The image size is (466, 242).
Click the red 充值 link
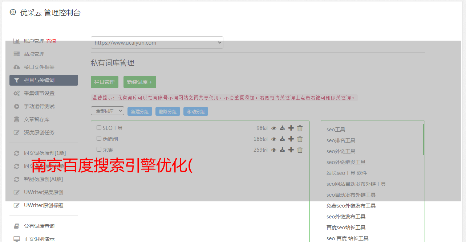(51, 41)
